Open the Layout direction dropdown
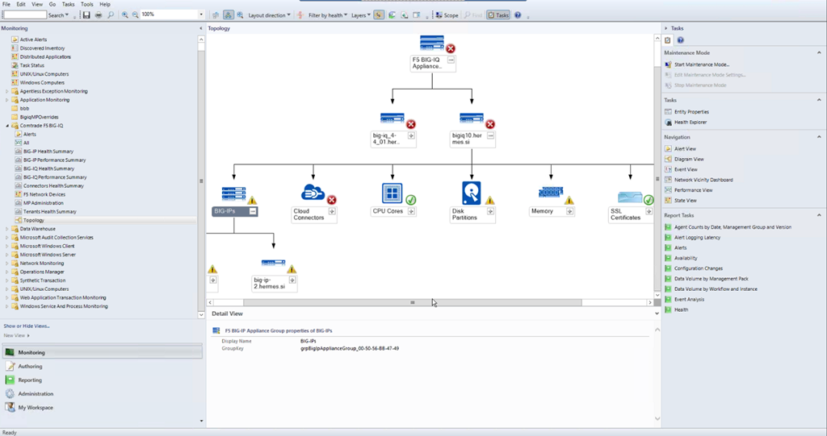The image size is (827, 436). tap(268, 15)
